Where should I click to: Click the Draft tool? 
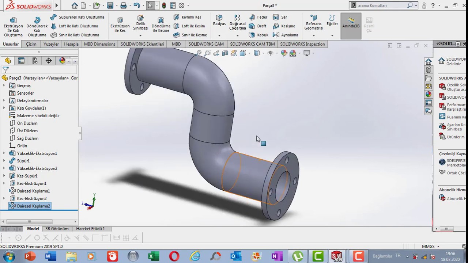[258, 26]
